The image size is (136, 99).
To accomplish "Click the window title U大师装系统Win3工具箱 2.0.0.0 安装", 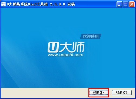I will point(41,4).
